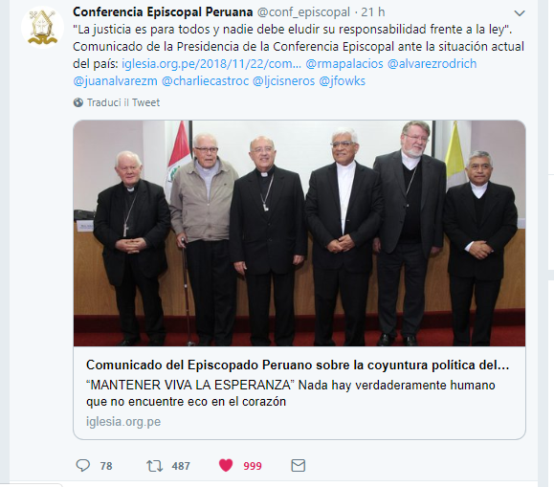Open the @charliecastroc mention
Screen dimensions: 554x487
point(205,81)
